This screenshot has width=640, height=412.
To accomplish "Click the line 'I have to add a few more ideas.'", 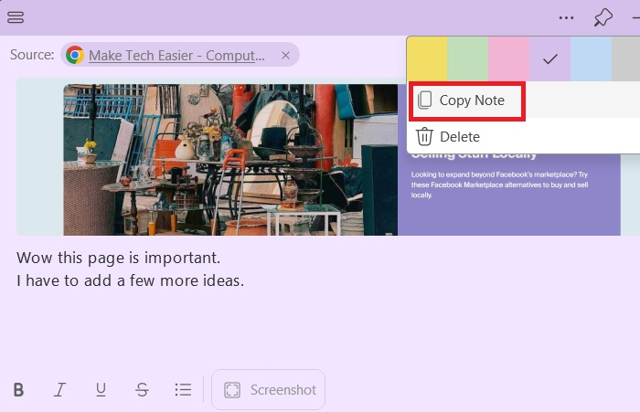I will [x=130, y=280].
